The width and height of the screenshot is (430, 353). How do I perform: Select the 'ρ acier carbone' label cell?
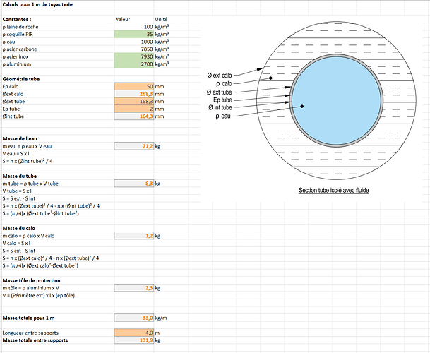[x=20, y=49]
